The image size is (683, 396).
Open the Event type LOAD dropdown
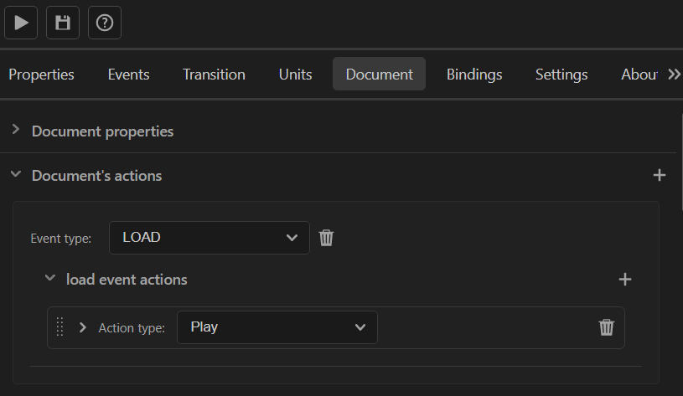(x=209, y=238)
